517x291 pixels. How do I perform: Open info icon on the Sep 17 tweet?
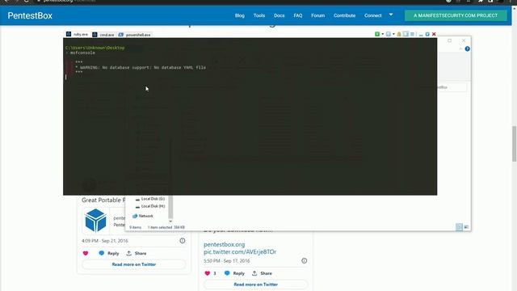(304, 260)
